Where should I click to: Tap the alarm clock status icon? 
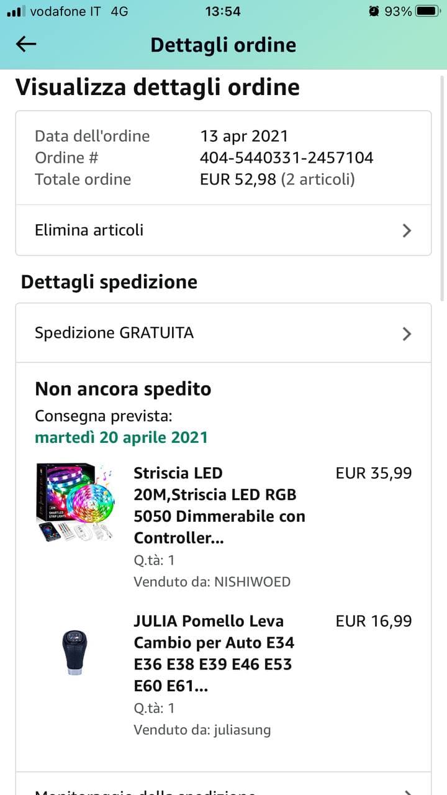point(374,11)
